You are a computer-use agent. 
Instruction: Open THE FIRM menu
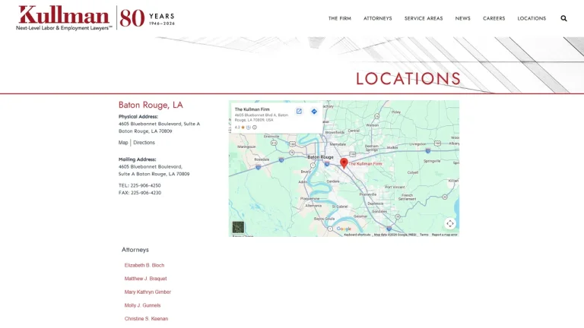point(340,18)
